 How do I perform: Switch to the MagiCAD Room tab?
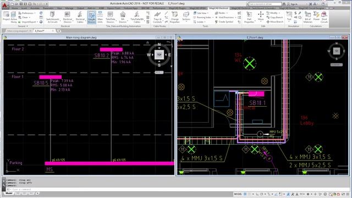tap(287, 8)
